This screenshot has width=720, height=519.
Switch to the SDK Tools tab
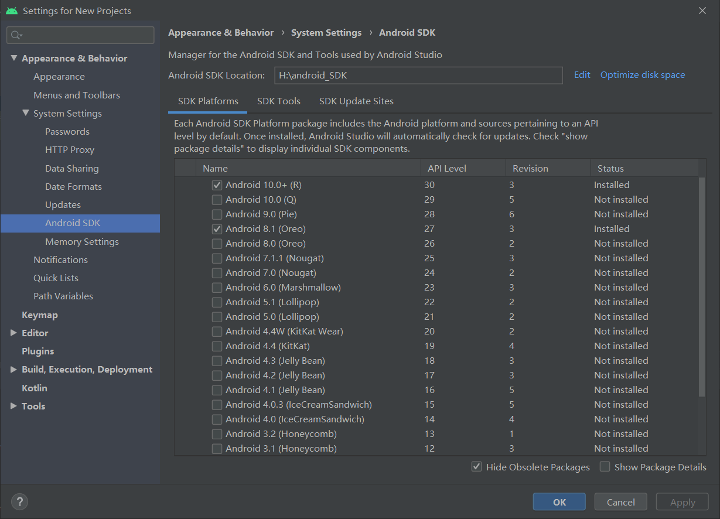(279, 101)
